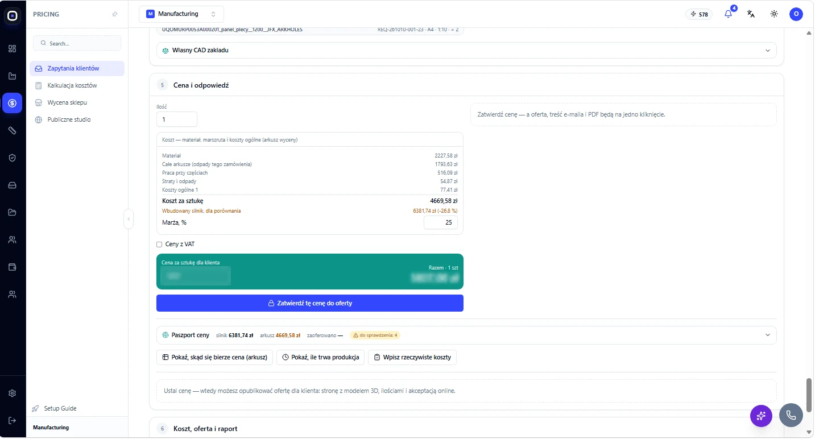Click the logout arrow icon

click(x=13, y=420)
